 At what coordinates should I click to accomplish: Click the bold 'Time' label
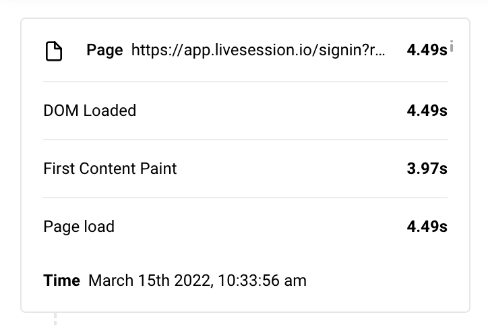tap(61, 280)
